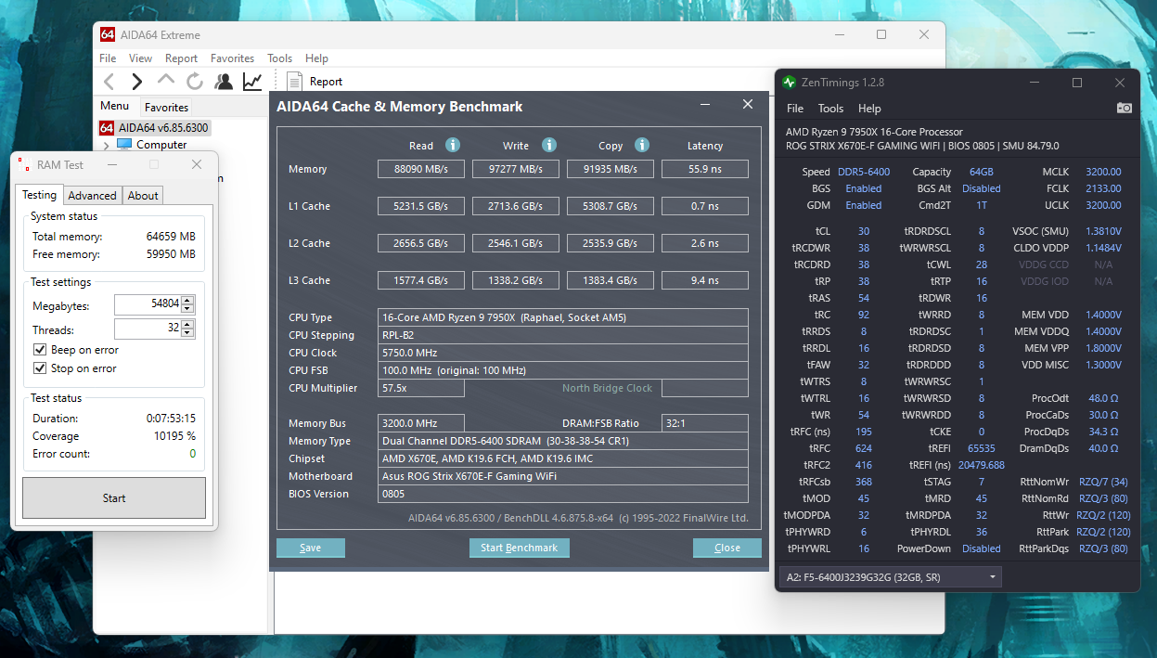Refresh the AIDA64 page via toolbar icon
This screenshot has height=658, width=1157.
tap(195, 82)
